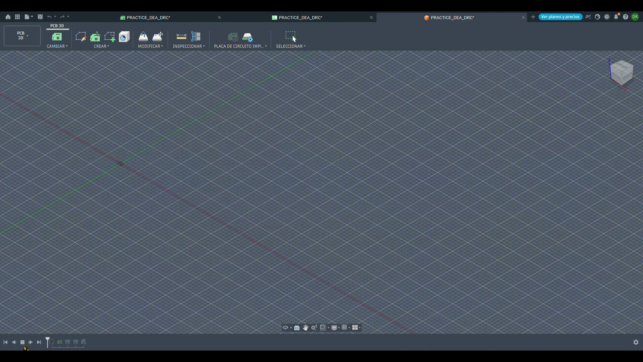Click the Measure ruler icon in INSPECCIONAR
Image resolution: width=643 pixels, height=362 pixels.
point(181,37)
